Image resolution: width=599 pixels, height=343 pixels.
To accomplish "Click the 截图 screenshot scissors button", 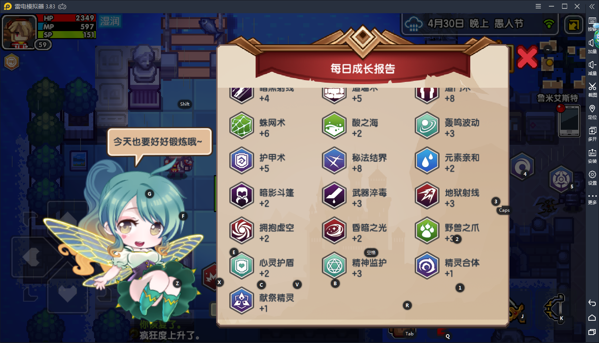I will [x=592, y=90].
